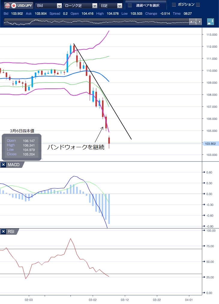Click the 103.902 current price tag
Screen dimensions: 219x304
pos(211,144)
